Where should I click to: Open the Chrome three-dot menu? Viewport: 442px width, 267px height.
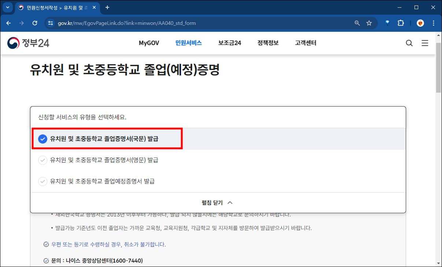pyautogui.click(x=434, y=23)
